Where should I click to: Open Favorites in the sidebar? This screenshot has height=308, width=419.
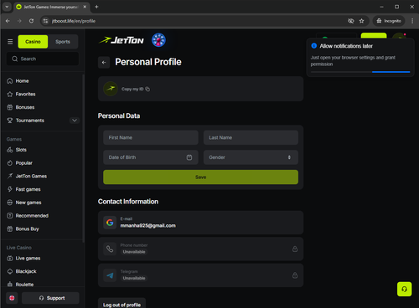point(25,94)
